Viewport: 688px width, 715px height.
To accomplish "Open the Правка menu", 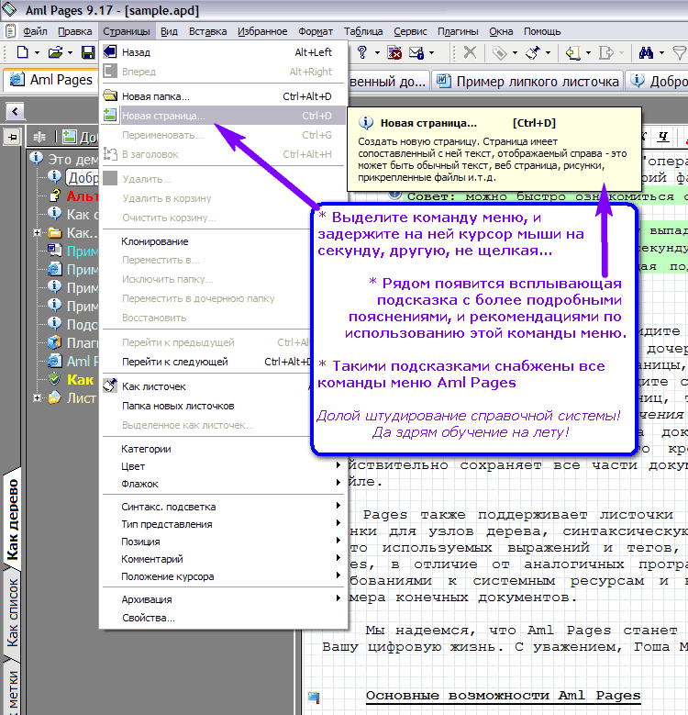I will coord(74,31).
